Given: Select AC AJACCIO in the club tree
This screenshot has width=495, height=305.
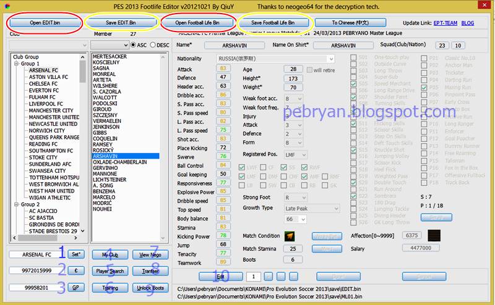Looking at the screenshot, I should (43, 211).
